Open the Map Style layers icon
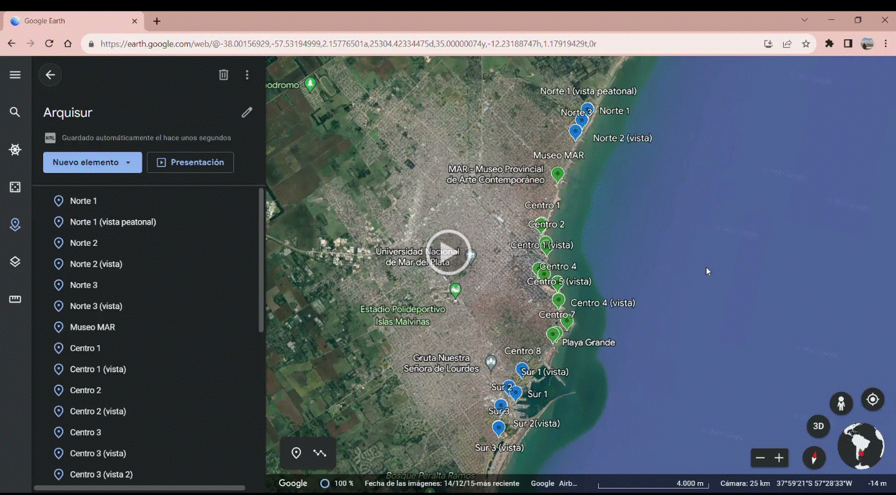The image size is (896, 495). tap(15, 261)
